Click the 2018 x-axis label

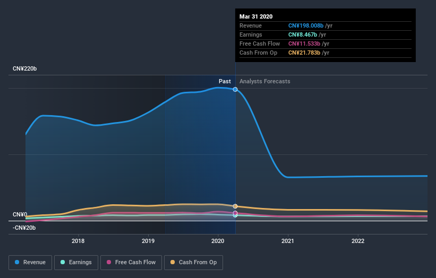click(x=78, y=241)
